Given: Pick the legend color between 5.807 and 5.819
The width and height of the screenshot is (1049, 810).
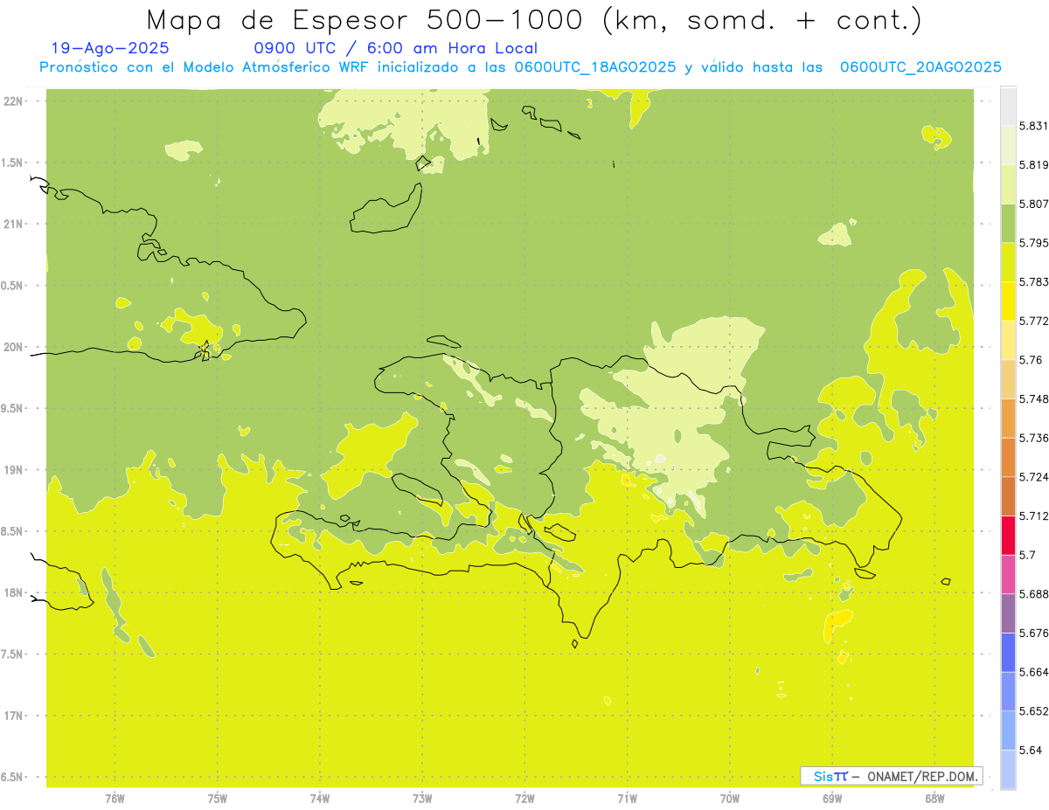Looking at the screenshot, I should click(x=1008, y=184).
